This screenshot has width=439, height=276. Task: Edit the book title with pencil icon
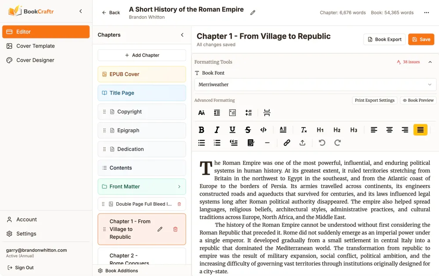252,13
